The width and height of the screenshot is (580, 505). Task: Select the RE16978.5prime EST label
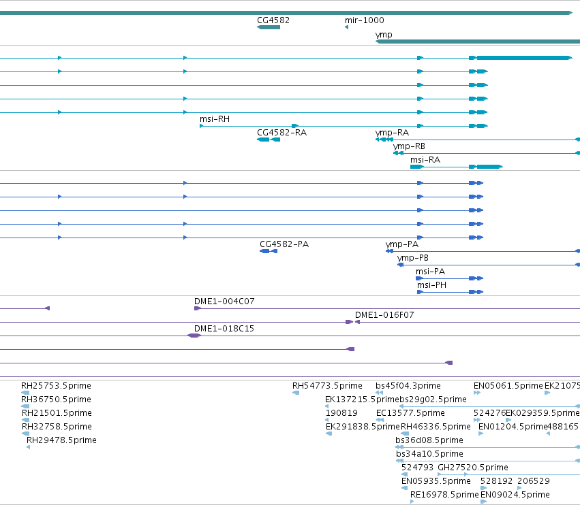point(444,495)
